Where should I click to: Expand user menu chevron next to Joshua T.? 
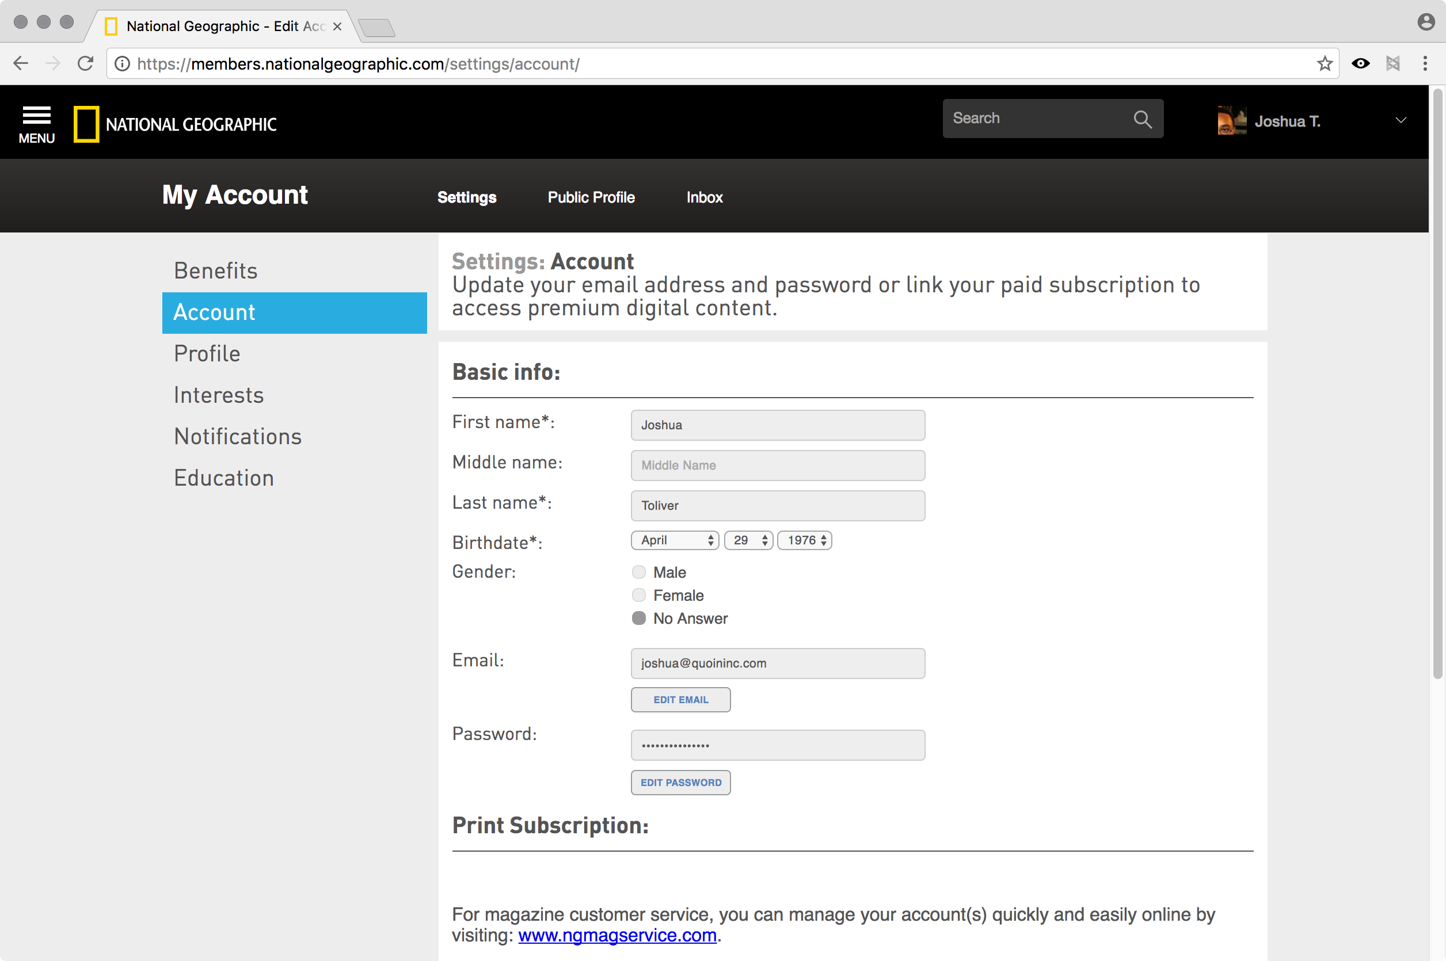pyautogui.click(x=1401, y=120)
